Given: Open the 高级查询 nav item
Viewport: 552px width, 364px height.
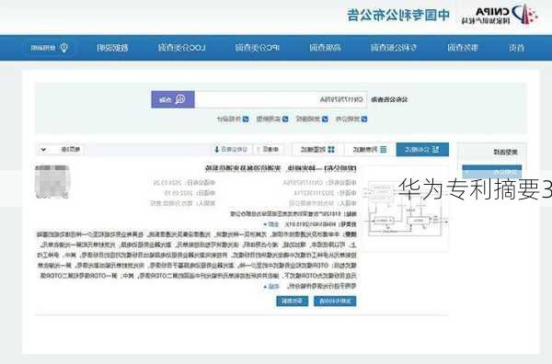Looking at the screenshot, I should (x=326, y=48).
